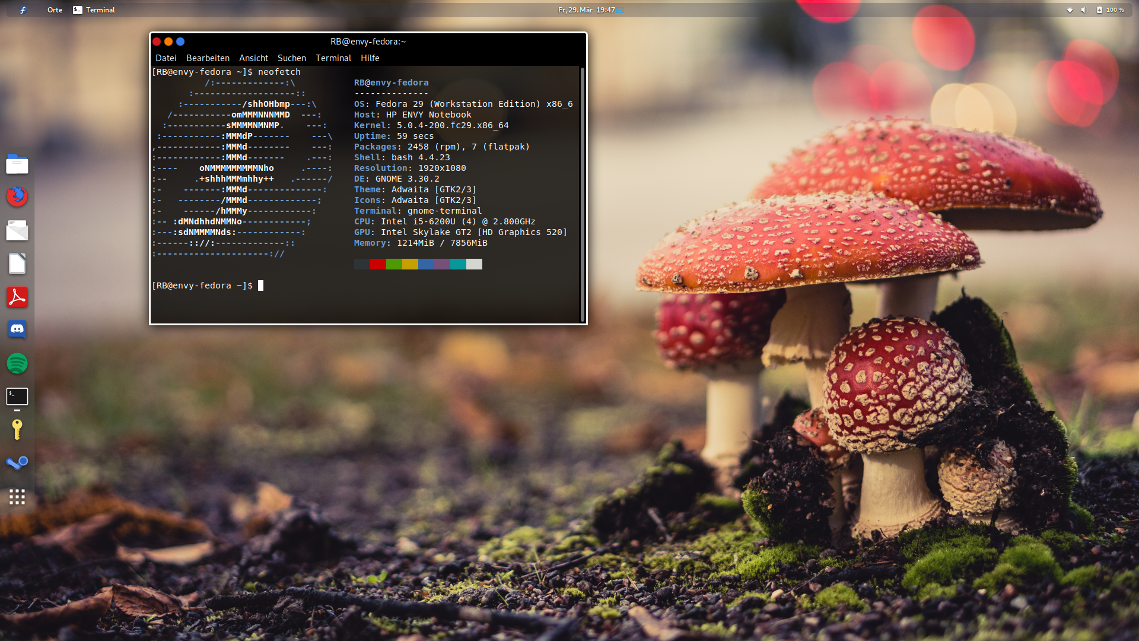Open the Orte places menu

(x=55, y=10)
